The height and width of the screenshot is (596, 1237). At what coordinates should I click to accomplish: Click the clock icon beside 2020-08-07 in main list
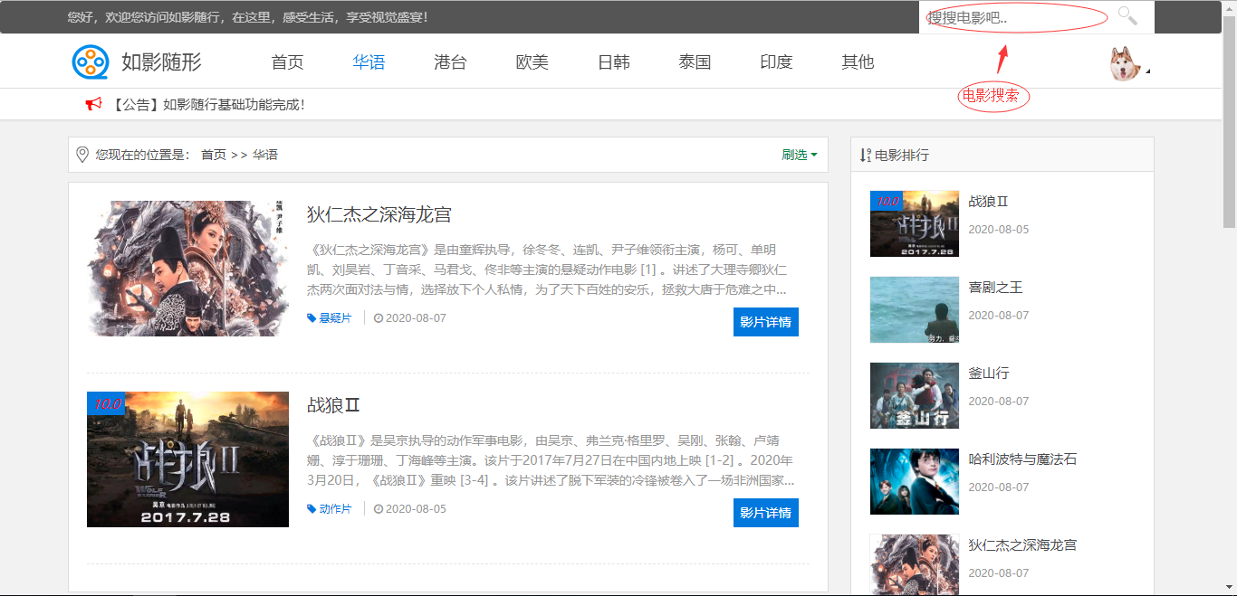379,318
